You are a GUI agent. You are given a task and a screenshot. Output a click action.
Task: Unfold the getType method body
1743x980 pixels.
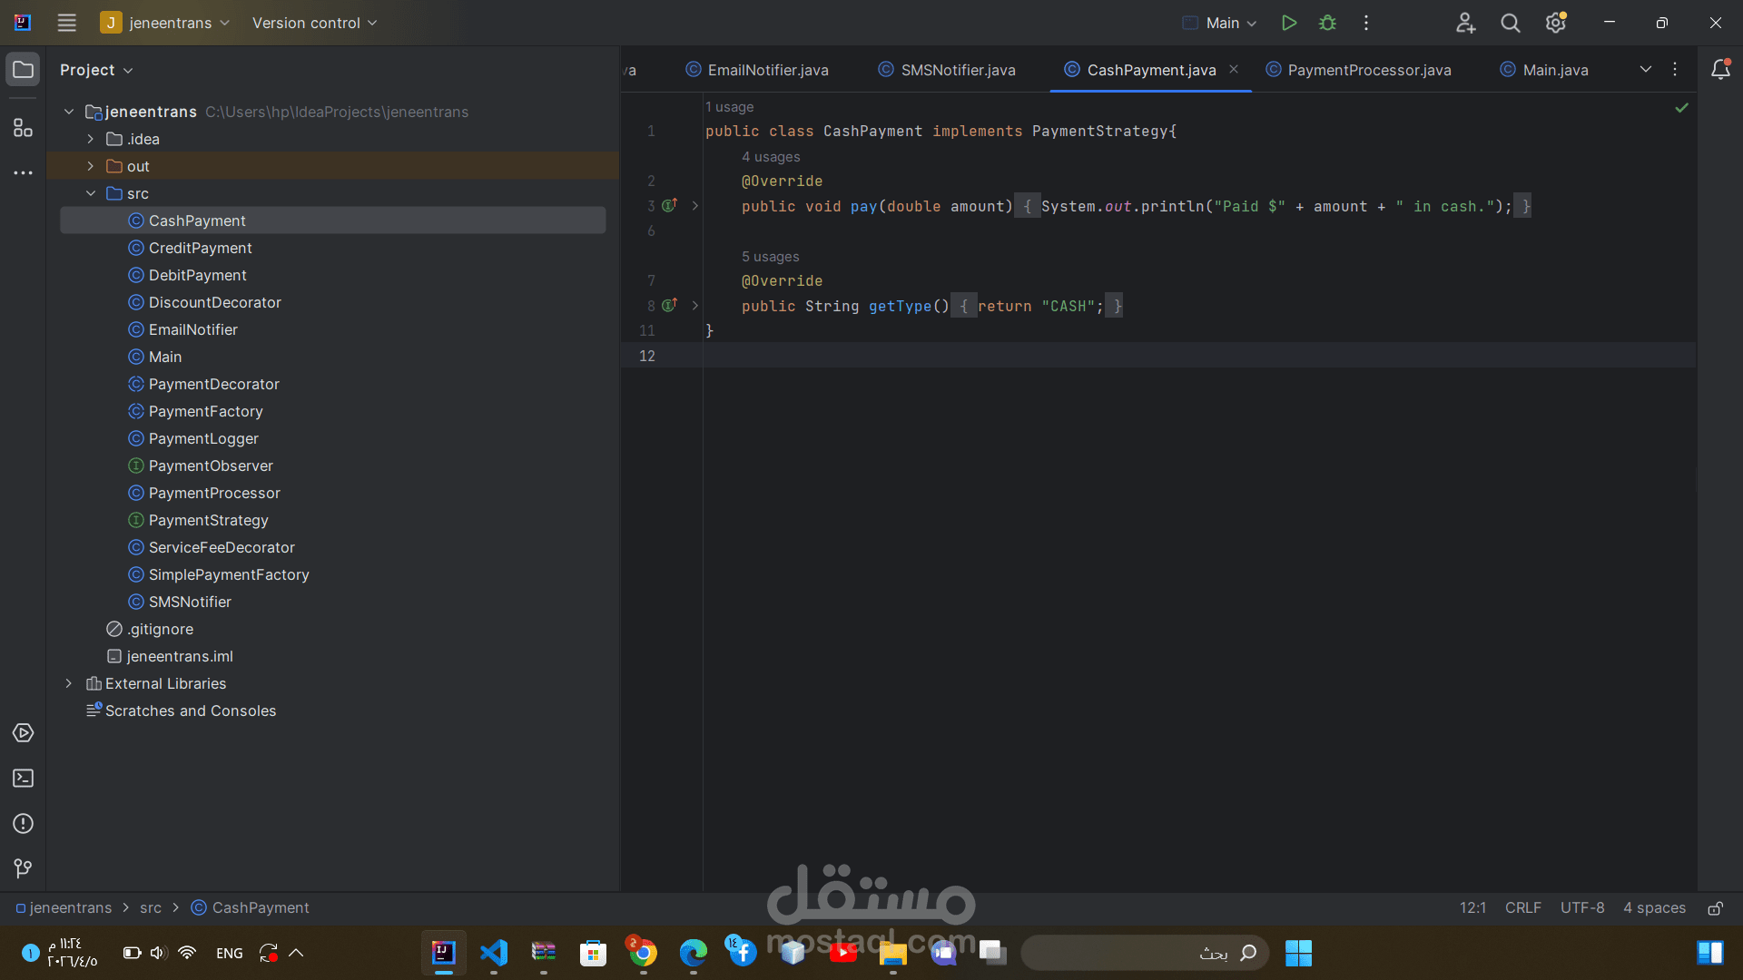(695, 306)
